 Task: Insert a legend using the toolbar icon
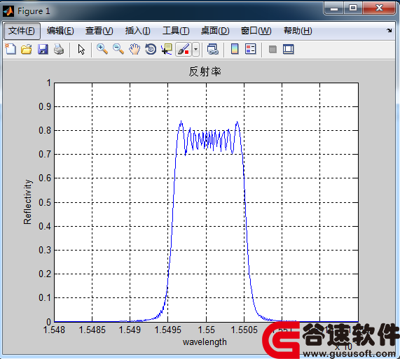[251, 49]
